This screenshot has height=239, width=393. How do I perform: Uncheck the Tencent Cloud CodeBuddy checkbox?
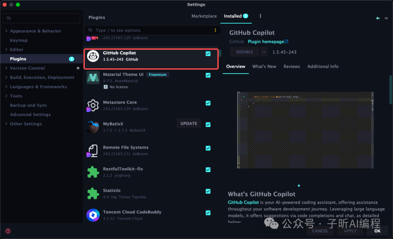(x=208, y=213)
